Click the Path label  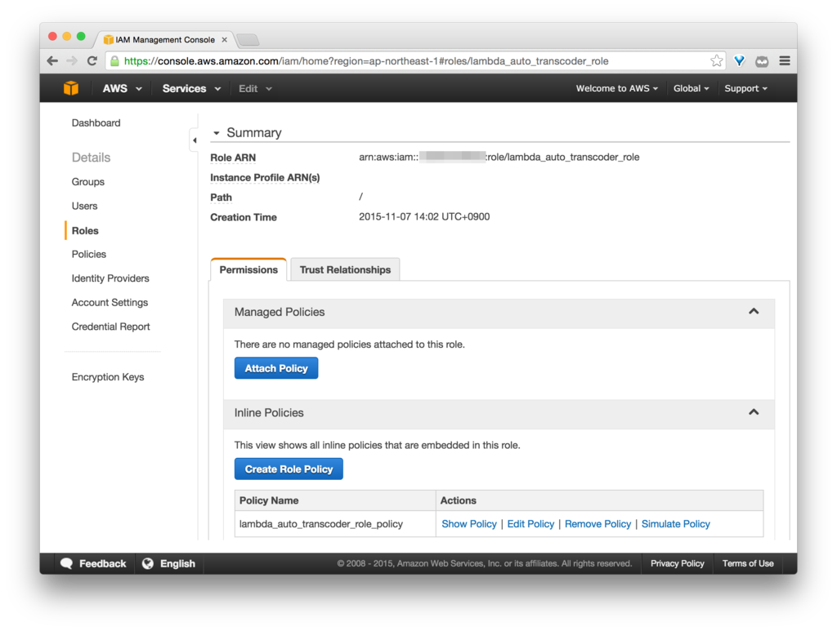(x=221, y=198)
